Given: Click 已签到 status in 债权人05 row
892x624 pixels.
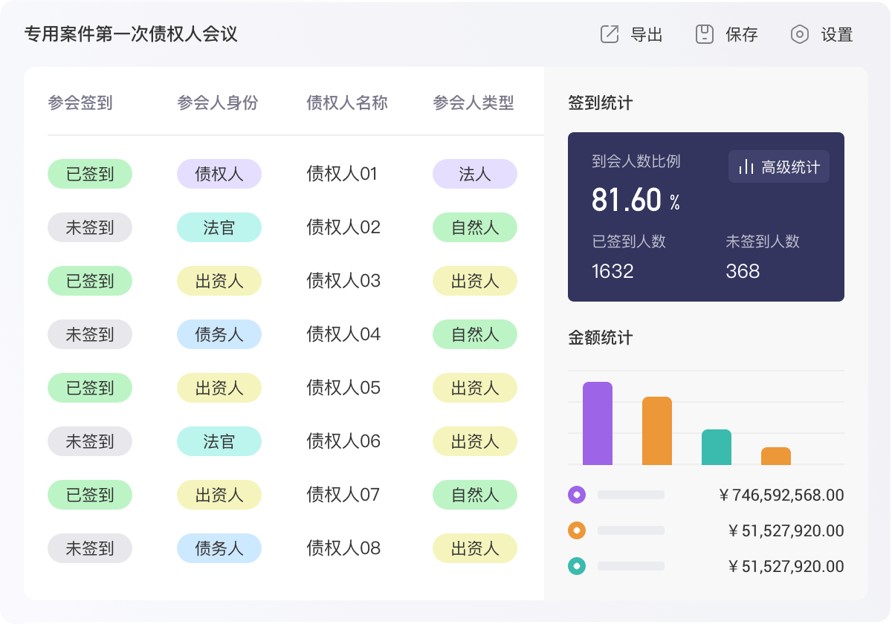Looking at the screenshot, I should [x=90, y=388].
